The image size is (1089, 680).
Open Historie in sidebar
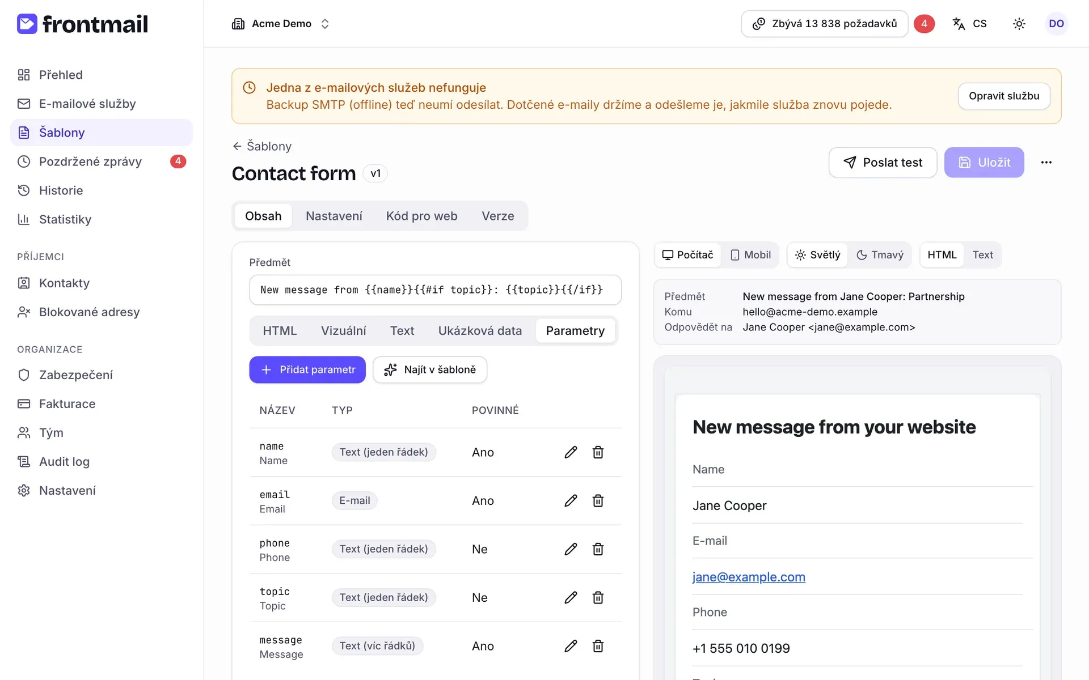(x=102, y=190)
